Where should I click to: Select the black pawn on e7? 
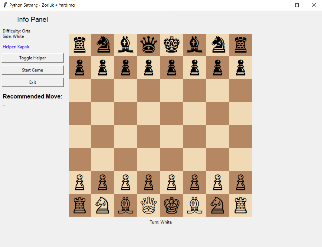pos(172,68)
